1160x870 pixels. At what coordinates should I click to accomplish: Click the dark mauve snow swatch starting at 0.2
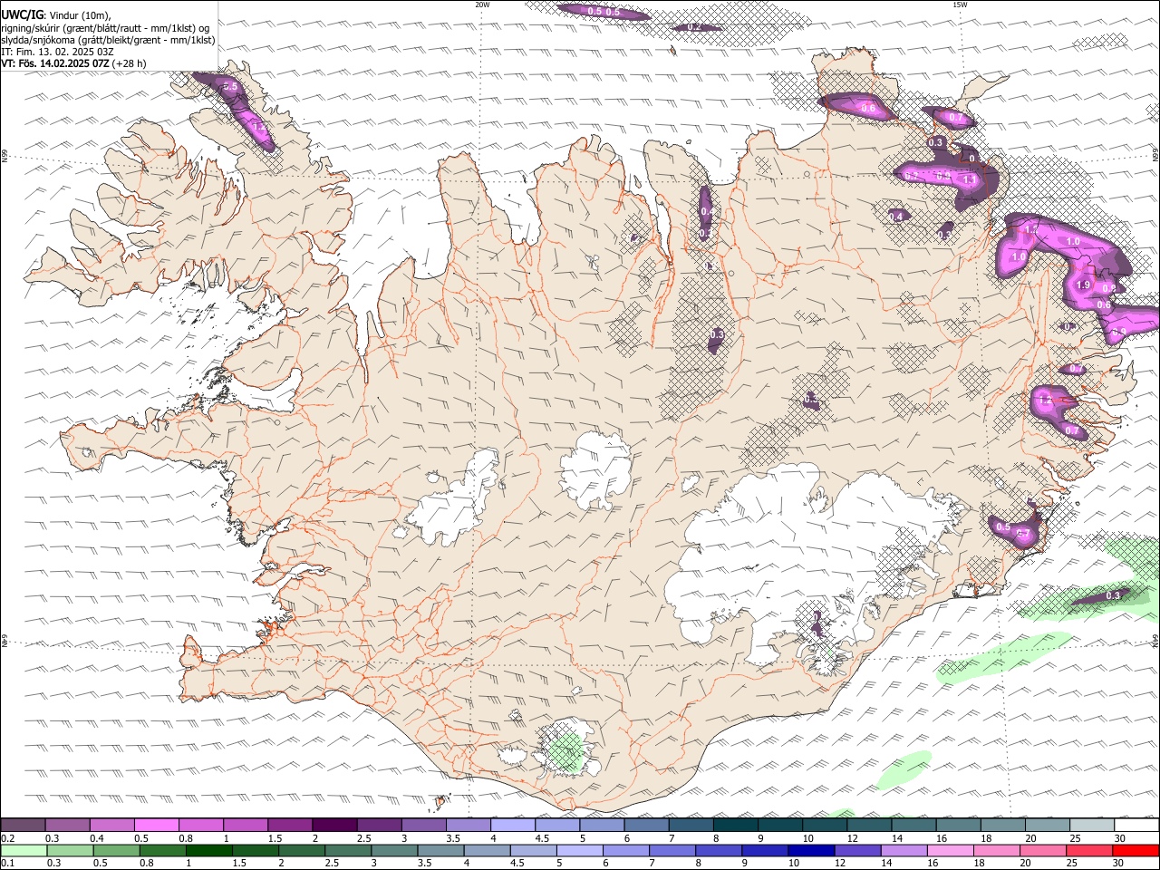24,826
